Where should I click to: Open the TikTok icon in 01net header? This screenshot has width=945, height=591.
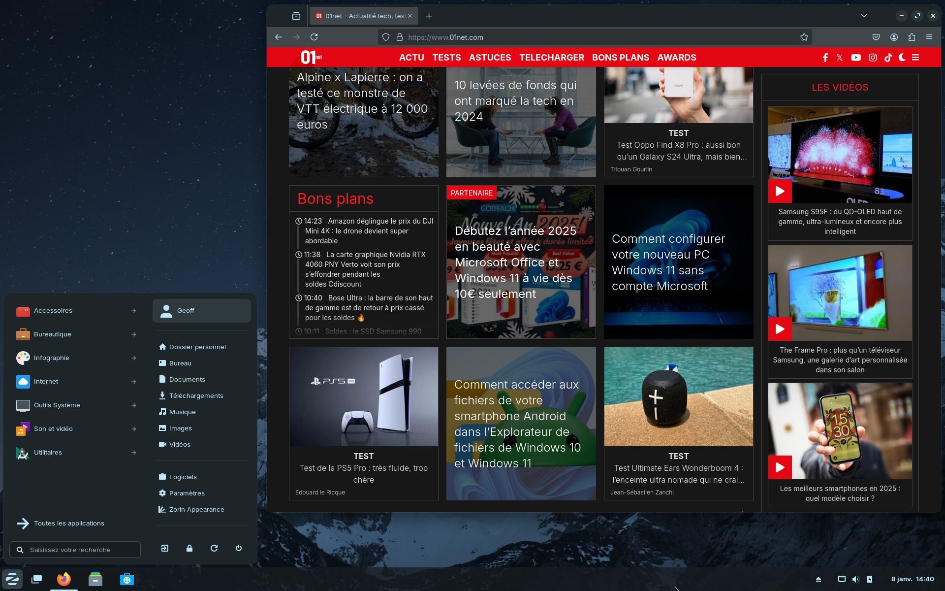point(888,58)
